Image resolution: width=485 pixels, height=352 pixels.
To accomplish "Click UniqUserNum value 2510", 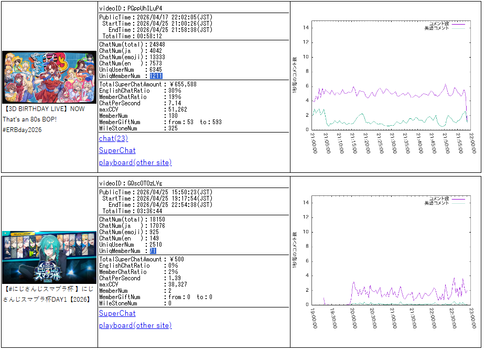I will [156, 245].
